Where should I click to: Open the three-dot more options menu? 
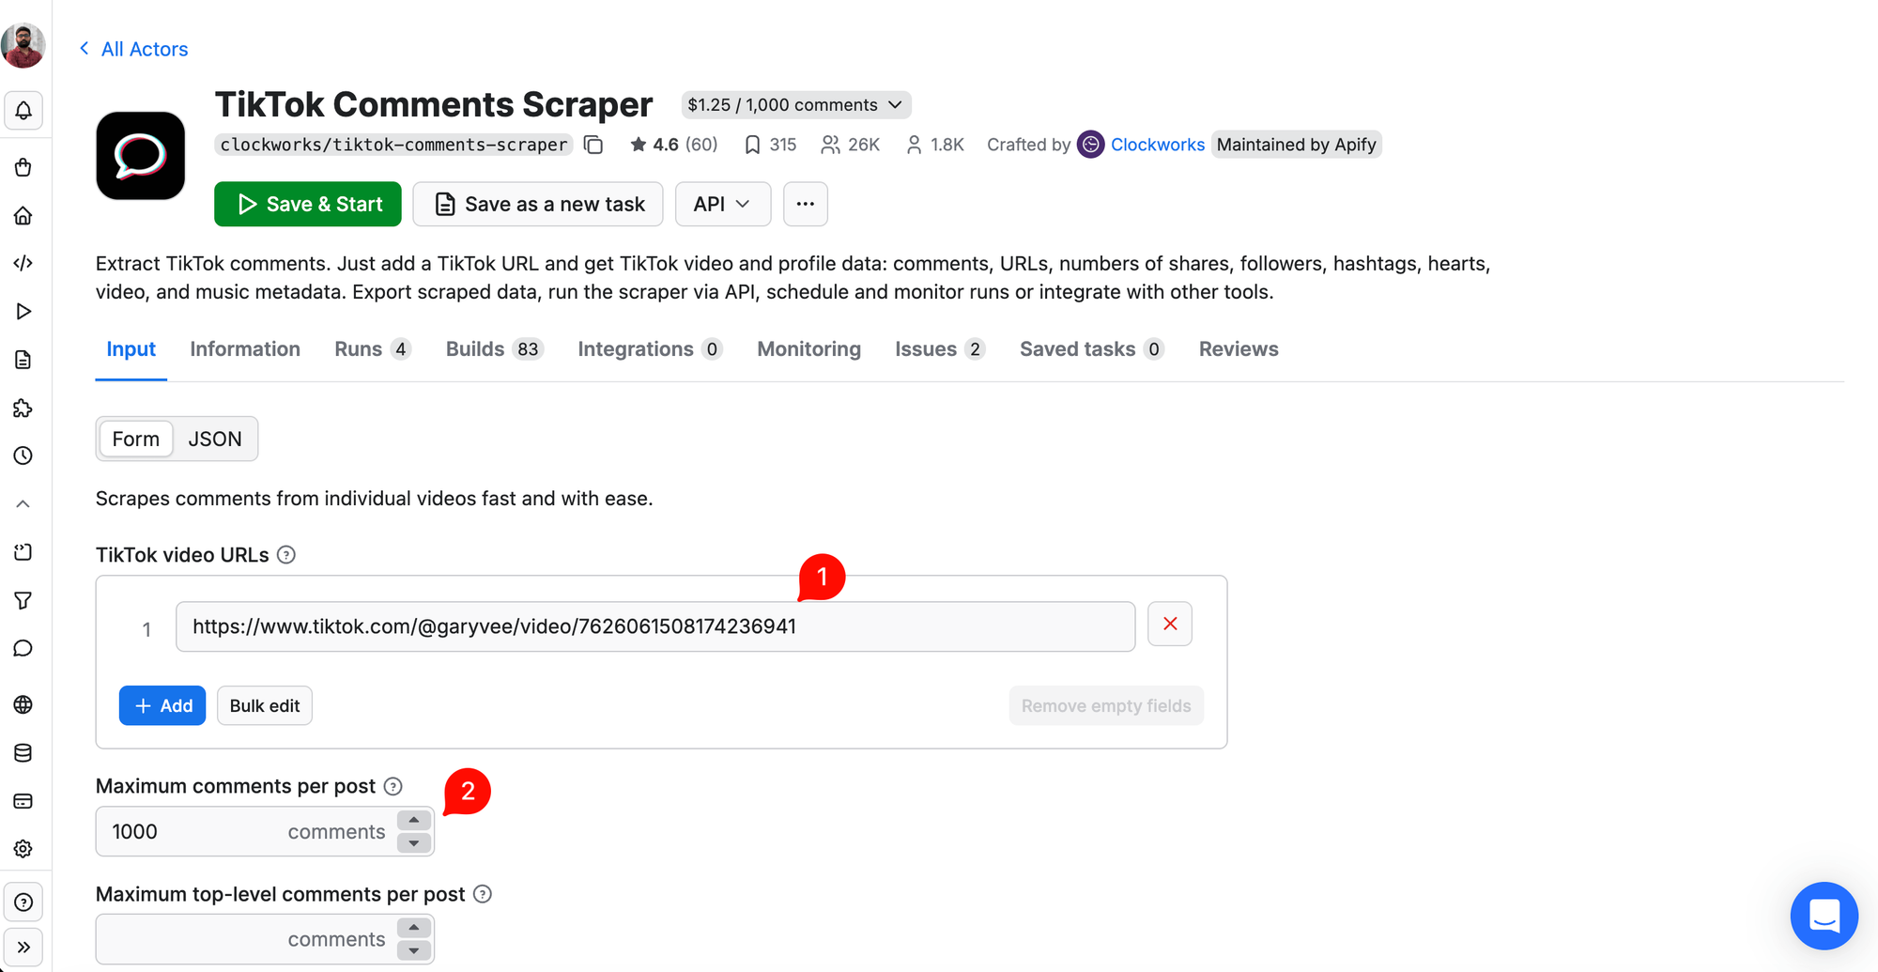click(806, 204)
